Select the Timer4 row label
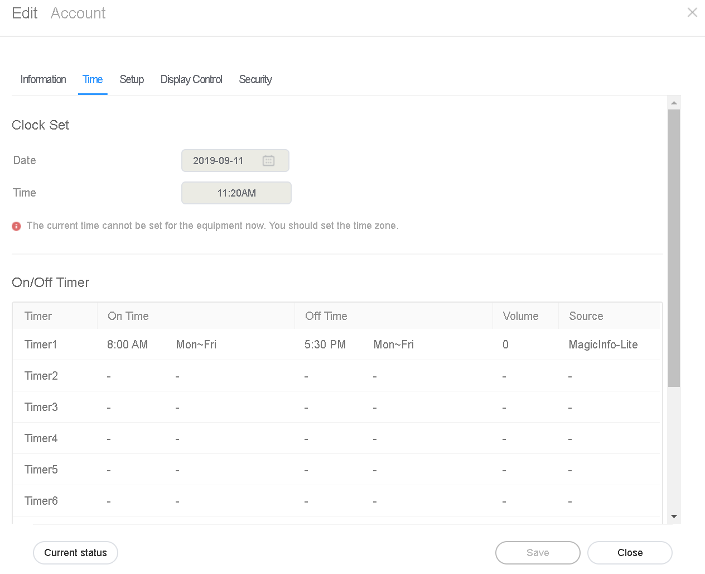This screenshot has height=574, width=705. (x=41, y=438)
